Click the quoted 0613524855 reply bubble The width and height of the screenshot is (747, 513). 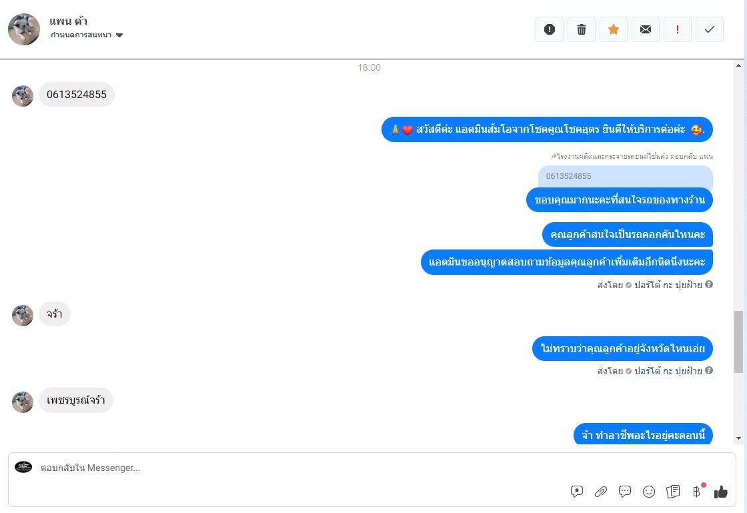[x=625, y=176]
